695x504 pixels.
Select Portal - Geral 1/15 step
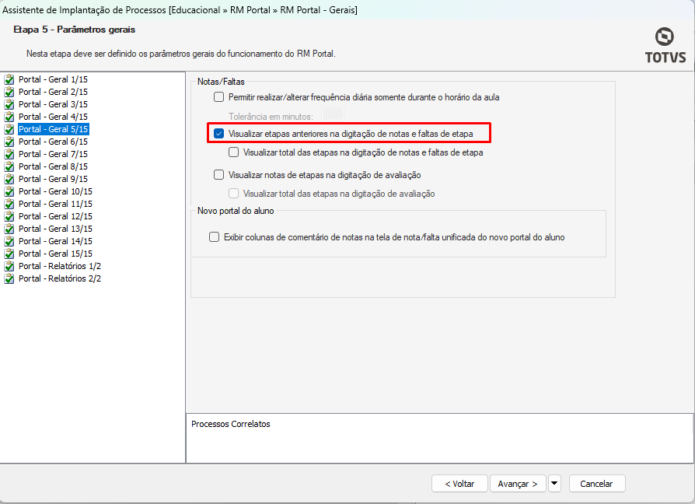pyautogui.click(x=53, y=79)
